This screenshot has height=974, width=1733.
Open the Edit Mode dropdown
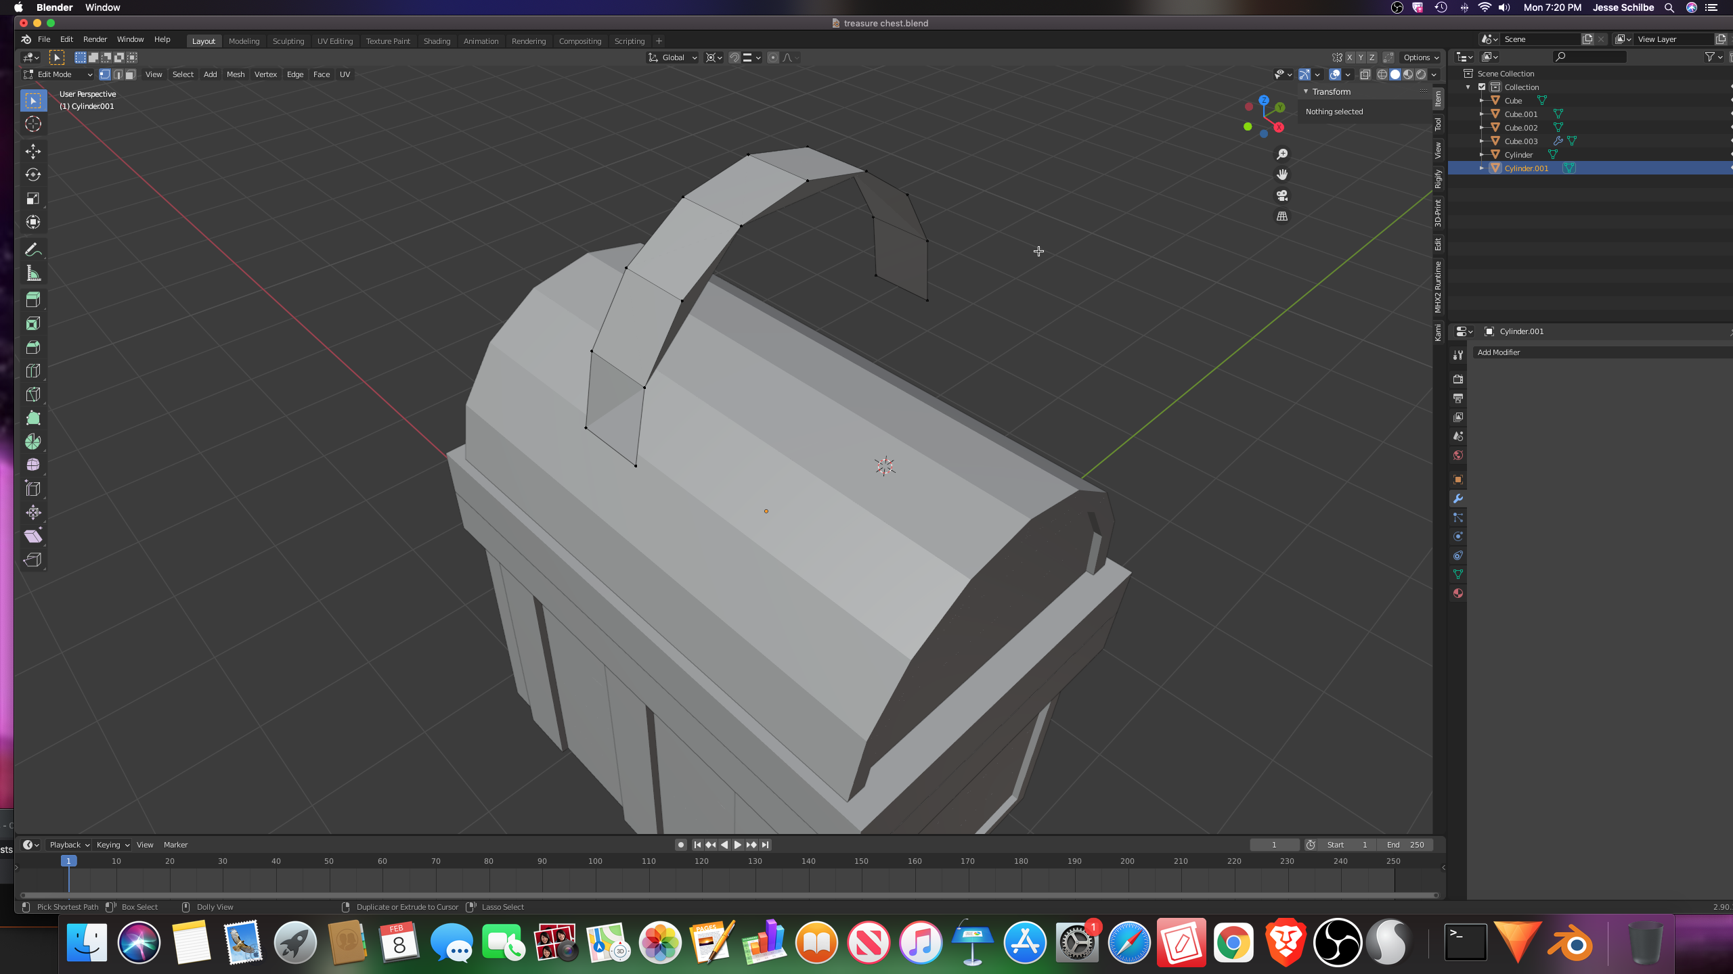[x=58, y=74]
